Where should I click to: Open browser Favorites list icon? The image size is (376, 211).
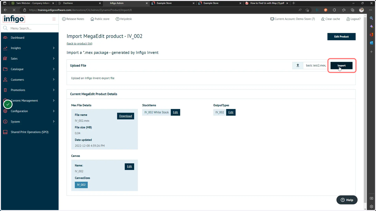(344, 10)
